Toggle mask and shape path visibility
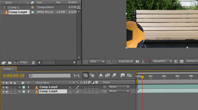Image resolution: width=198 pixels, height=110 pixels. pyautogui.click(x=114, y=61)
